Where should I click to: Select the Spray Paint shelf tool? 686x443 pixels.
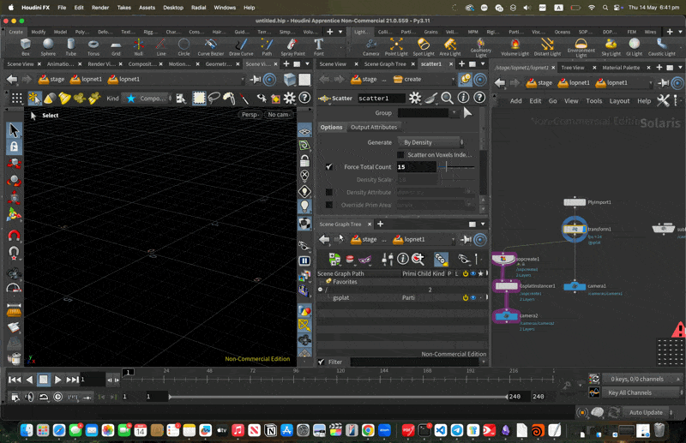(x=292, y=46)
